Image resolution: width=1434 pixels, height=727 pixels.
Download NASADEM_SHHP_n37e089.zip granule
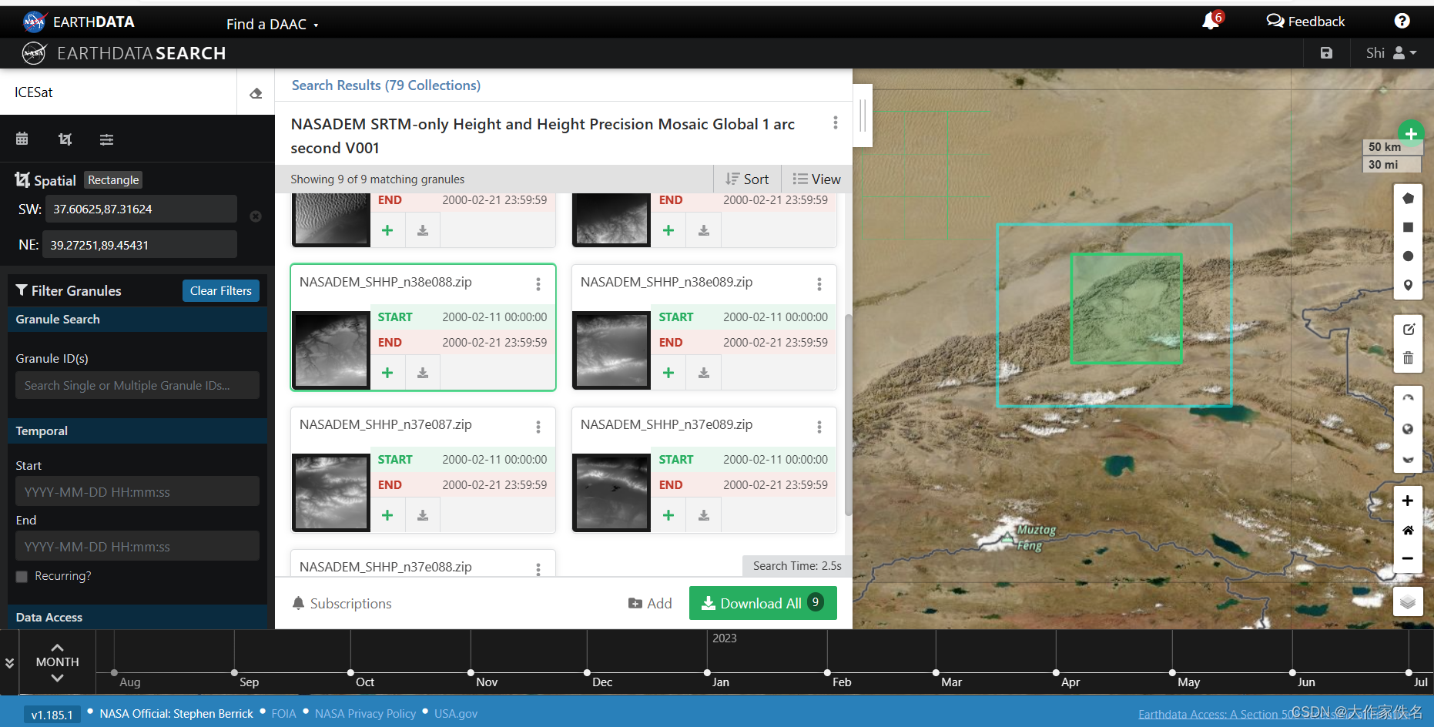point(704,515)
